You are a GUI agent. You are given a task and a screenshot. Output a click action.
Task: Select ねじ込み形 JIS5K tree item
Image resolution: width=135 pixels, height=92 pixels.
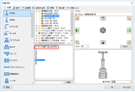(51, 14)
